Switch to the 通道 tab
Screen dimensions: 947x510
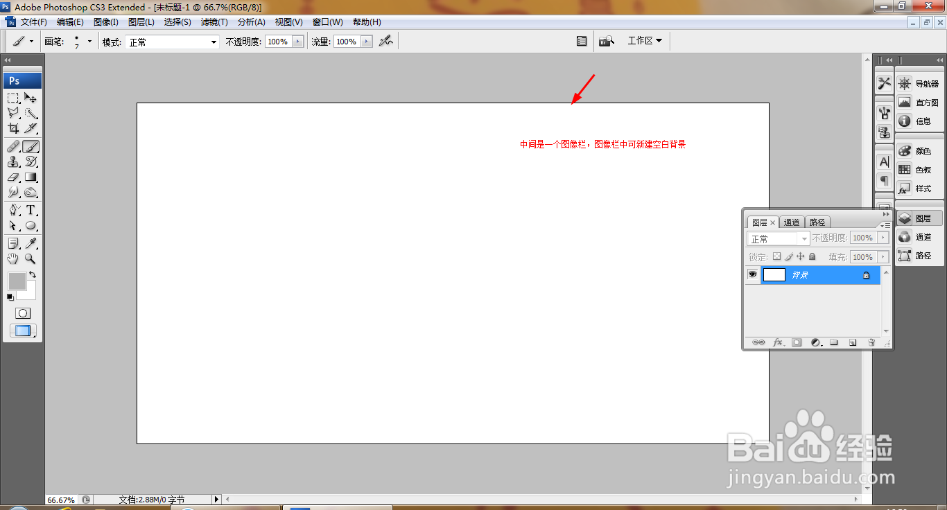(792, 222)
